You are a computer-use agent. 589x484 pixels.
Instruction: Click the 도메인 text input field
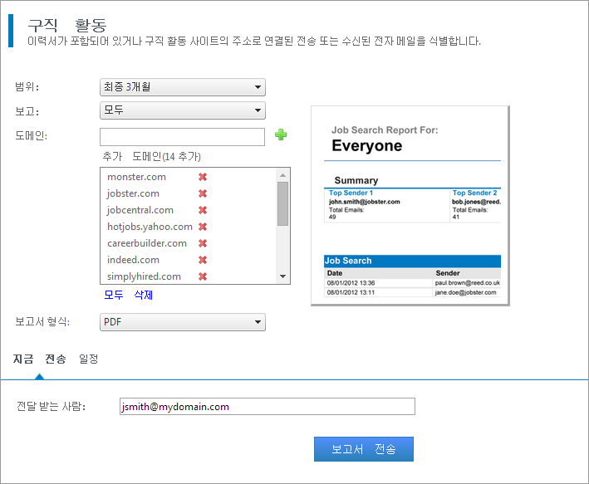[182, 136]
